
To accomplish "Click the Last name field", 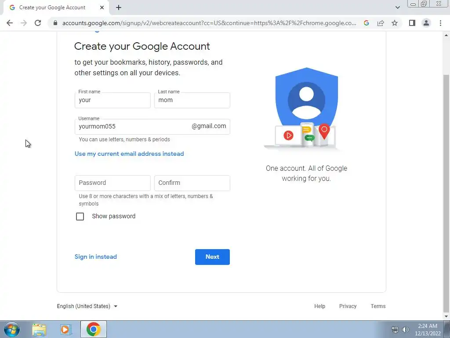I will click(x=192, y=100).
